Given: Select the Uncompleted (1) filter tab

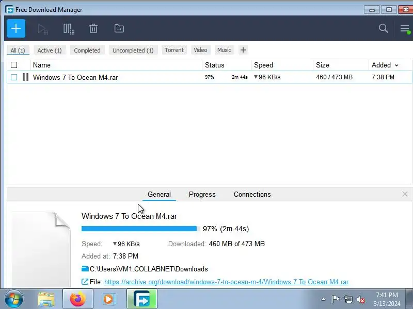Looking at the screenshot, I should click(x=133, y=50).
